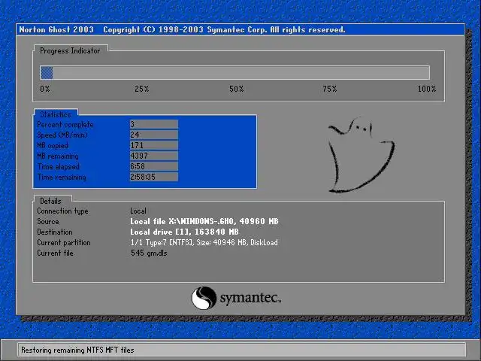
Task: Click the symantec wordmark text
Action: point(250,298)
